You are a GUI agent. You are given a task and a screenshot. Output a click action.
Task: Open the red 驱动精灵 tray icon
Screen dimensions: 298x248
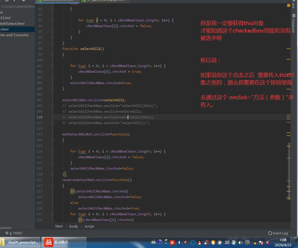tap(172, 243)
